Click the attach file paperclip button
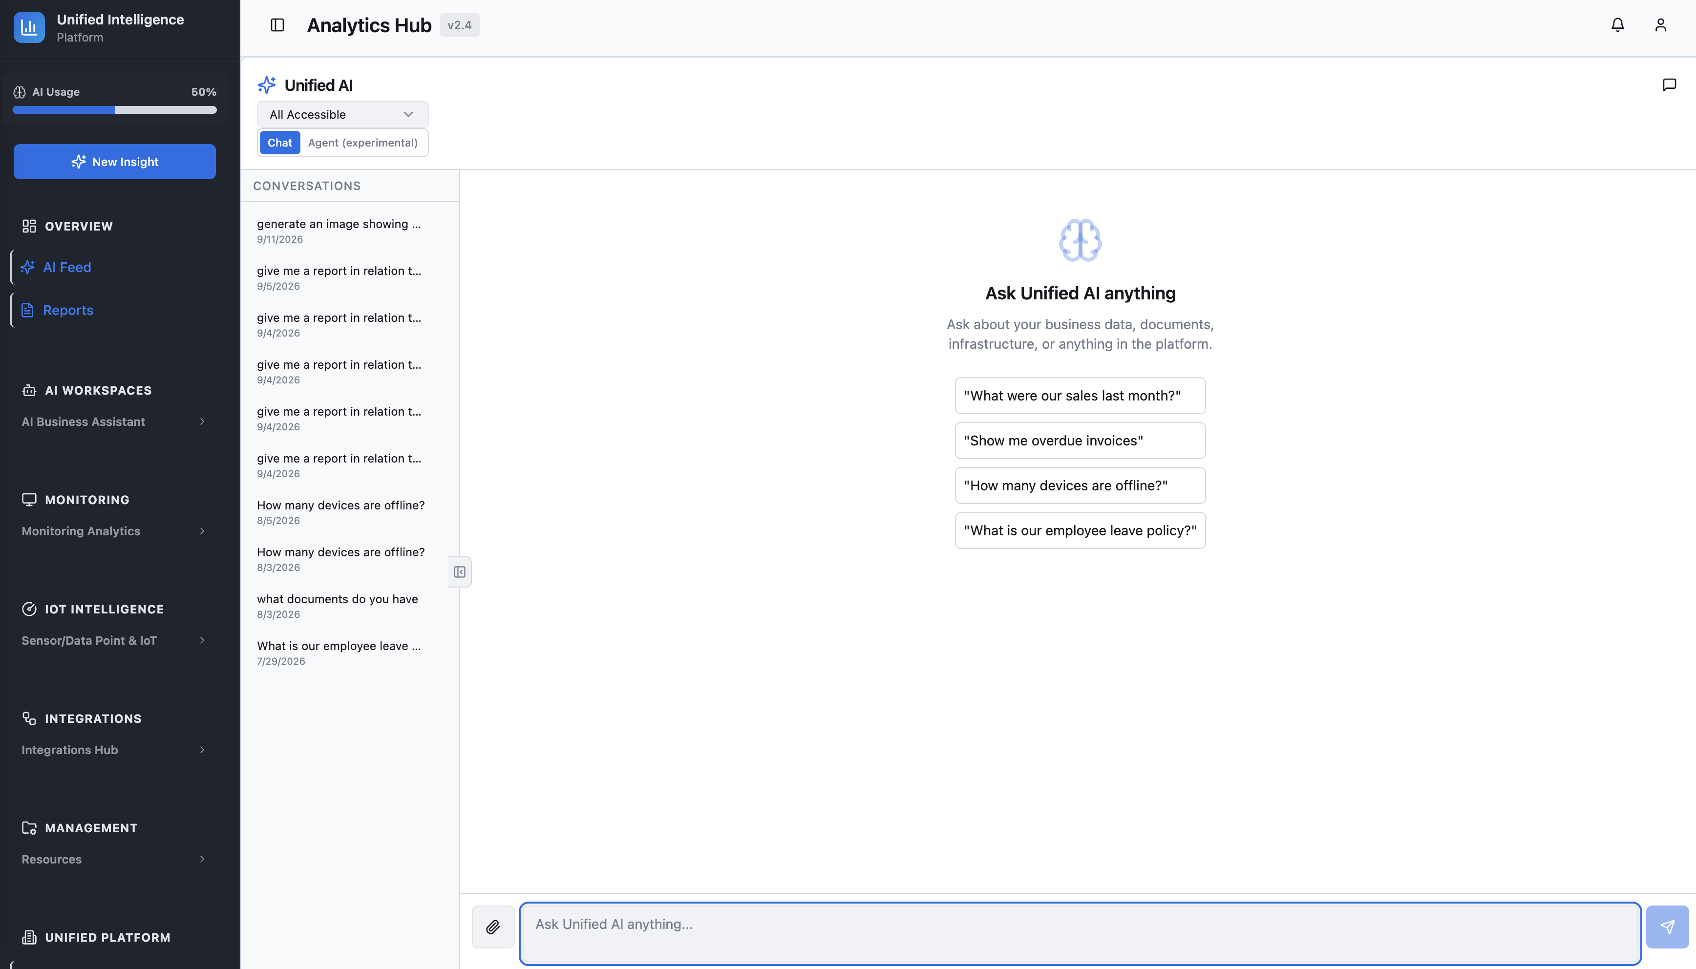The width and height of the screenshot is (1696, 969). (x=492, y=927)
